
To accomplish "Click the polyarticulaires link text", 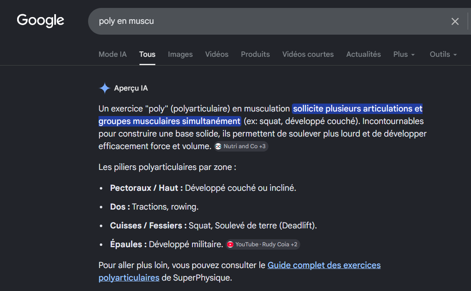I will [x=129, y=278].
